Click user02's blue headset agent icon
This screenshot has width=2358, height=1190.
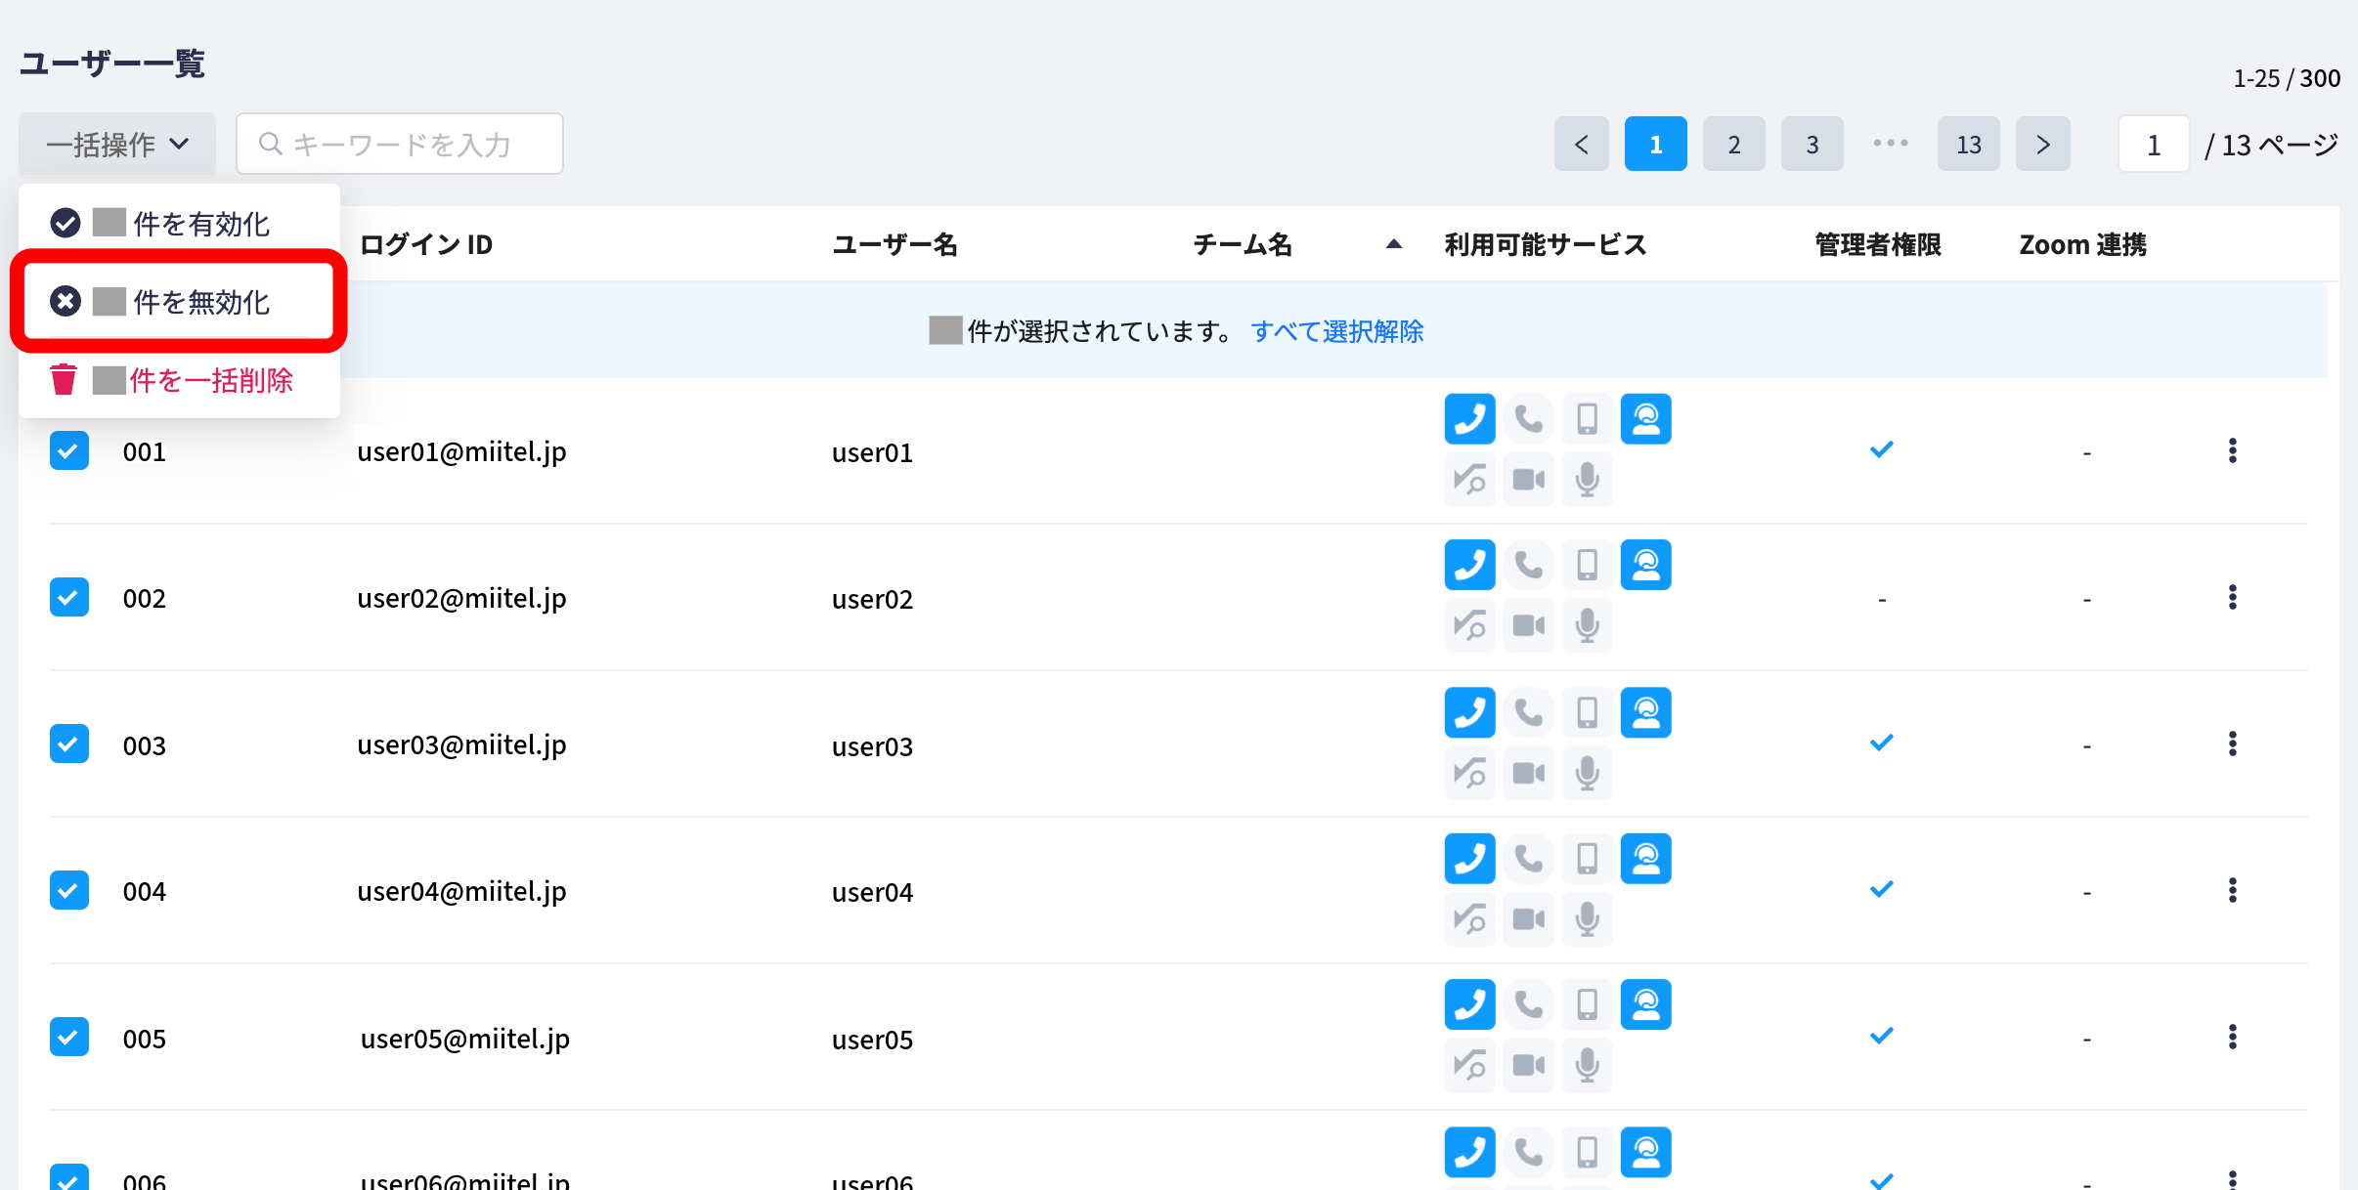click(1645, 565)
